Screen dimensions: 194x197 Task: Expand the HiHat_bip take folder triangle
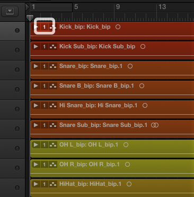coord(36,184)
